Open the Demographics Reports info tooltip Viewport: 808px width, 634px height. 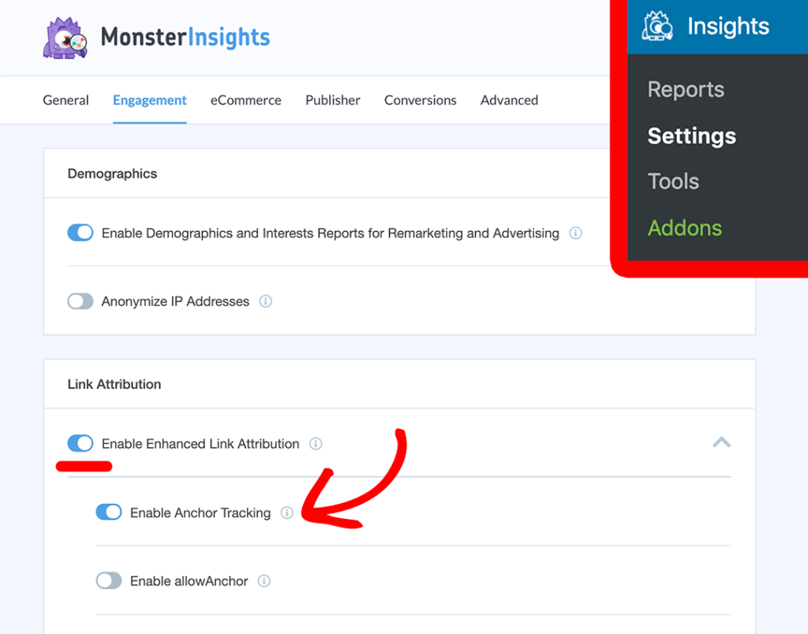(x=575, y=233)
